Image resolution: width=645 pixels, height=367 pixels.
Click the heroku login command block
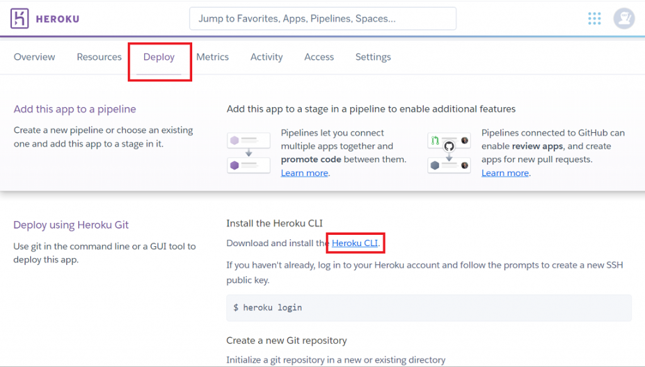coord(428,308)
